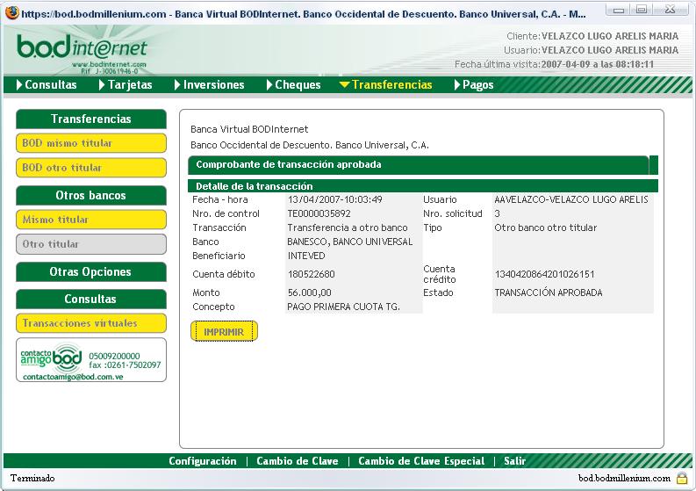The width and height of the screenshot is (696, 491).
Task: Click the bodinternet logo
Action: point(83,47)
